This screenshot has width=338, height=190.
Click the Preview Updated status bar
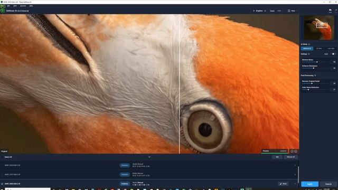click(x=275, y=151)
